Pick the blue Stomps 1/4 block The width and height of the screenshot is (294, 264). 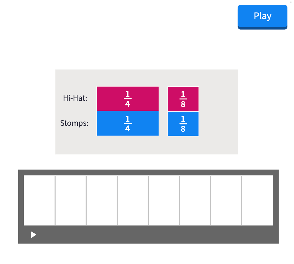click(x=128, y=124)
